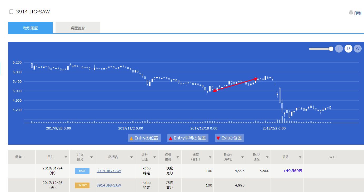Switch to the 資産推移 tab
This screenshot has width=364, height=192.
click(x=78, y=28)
